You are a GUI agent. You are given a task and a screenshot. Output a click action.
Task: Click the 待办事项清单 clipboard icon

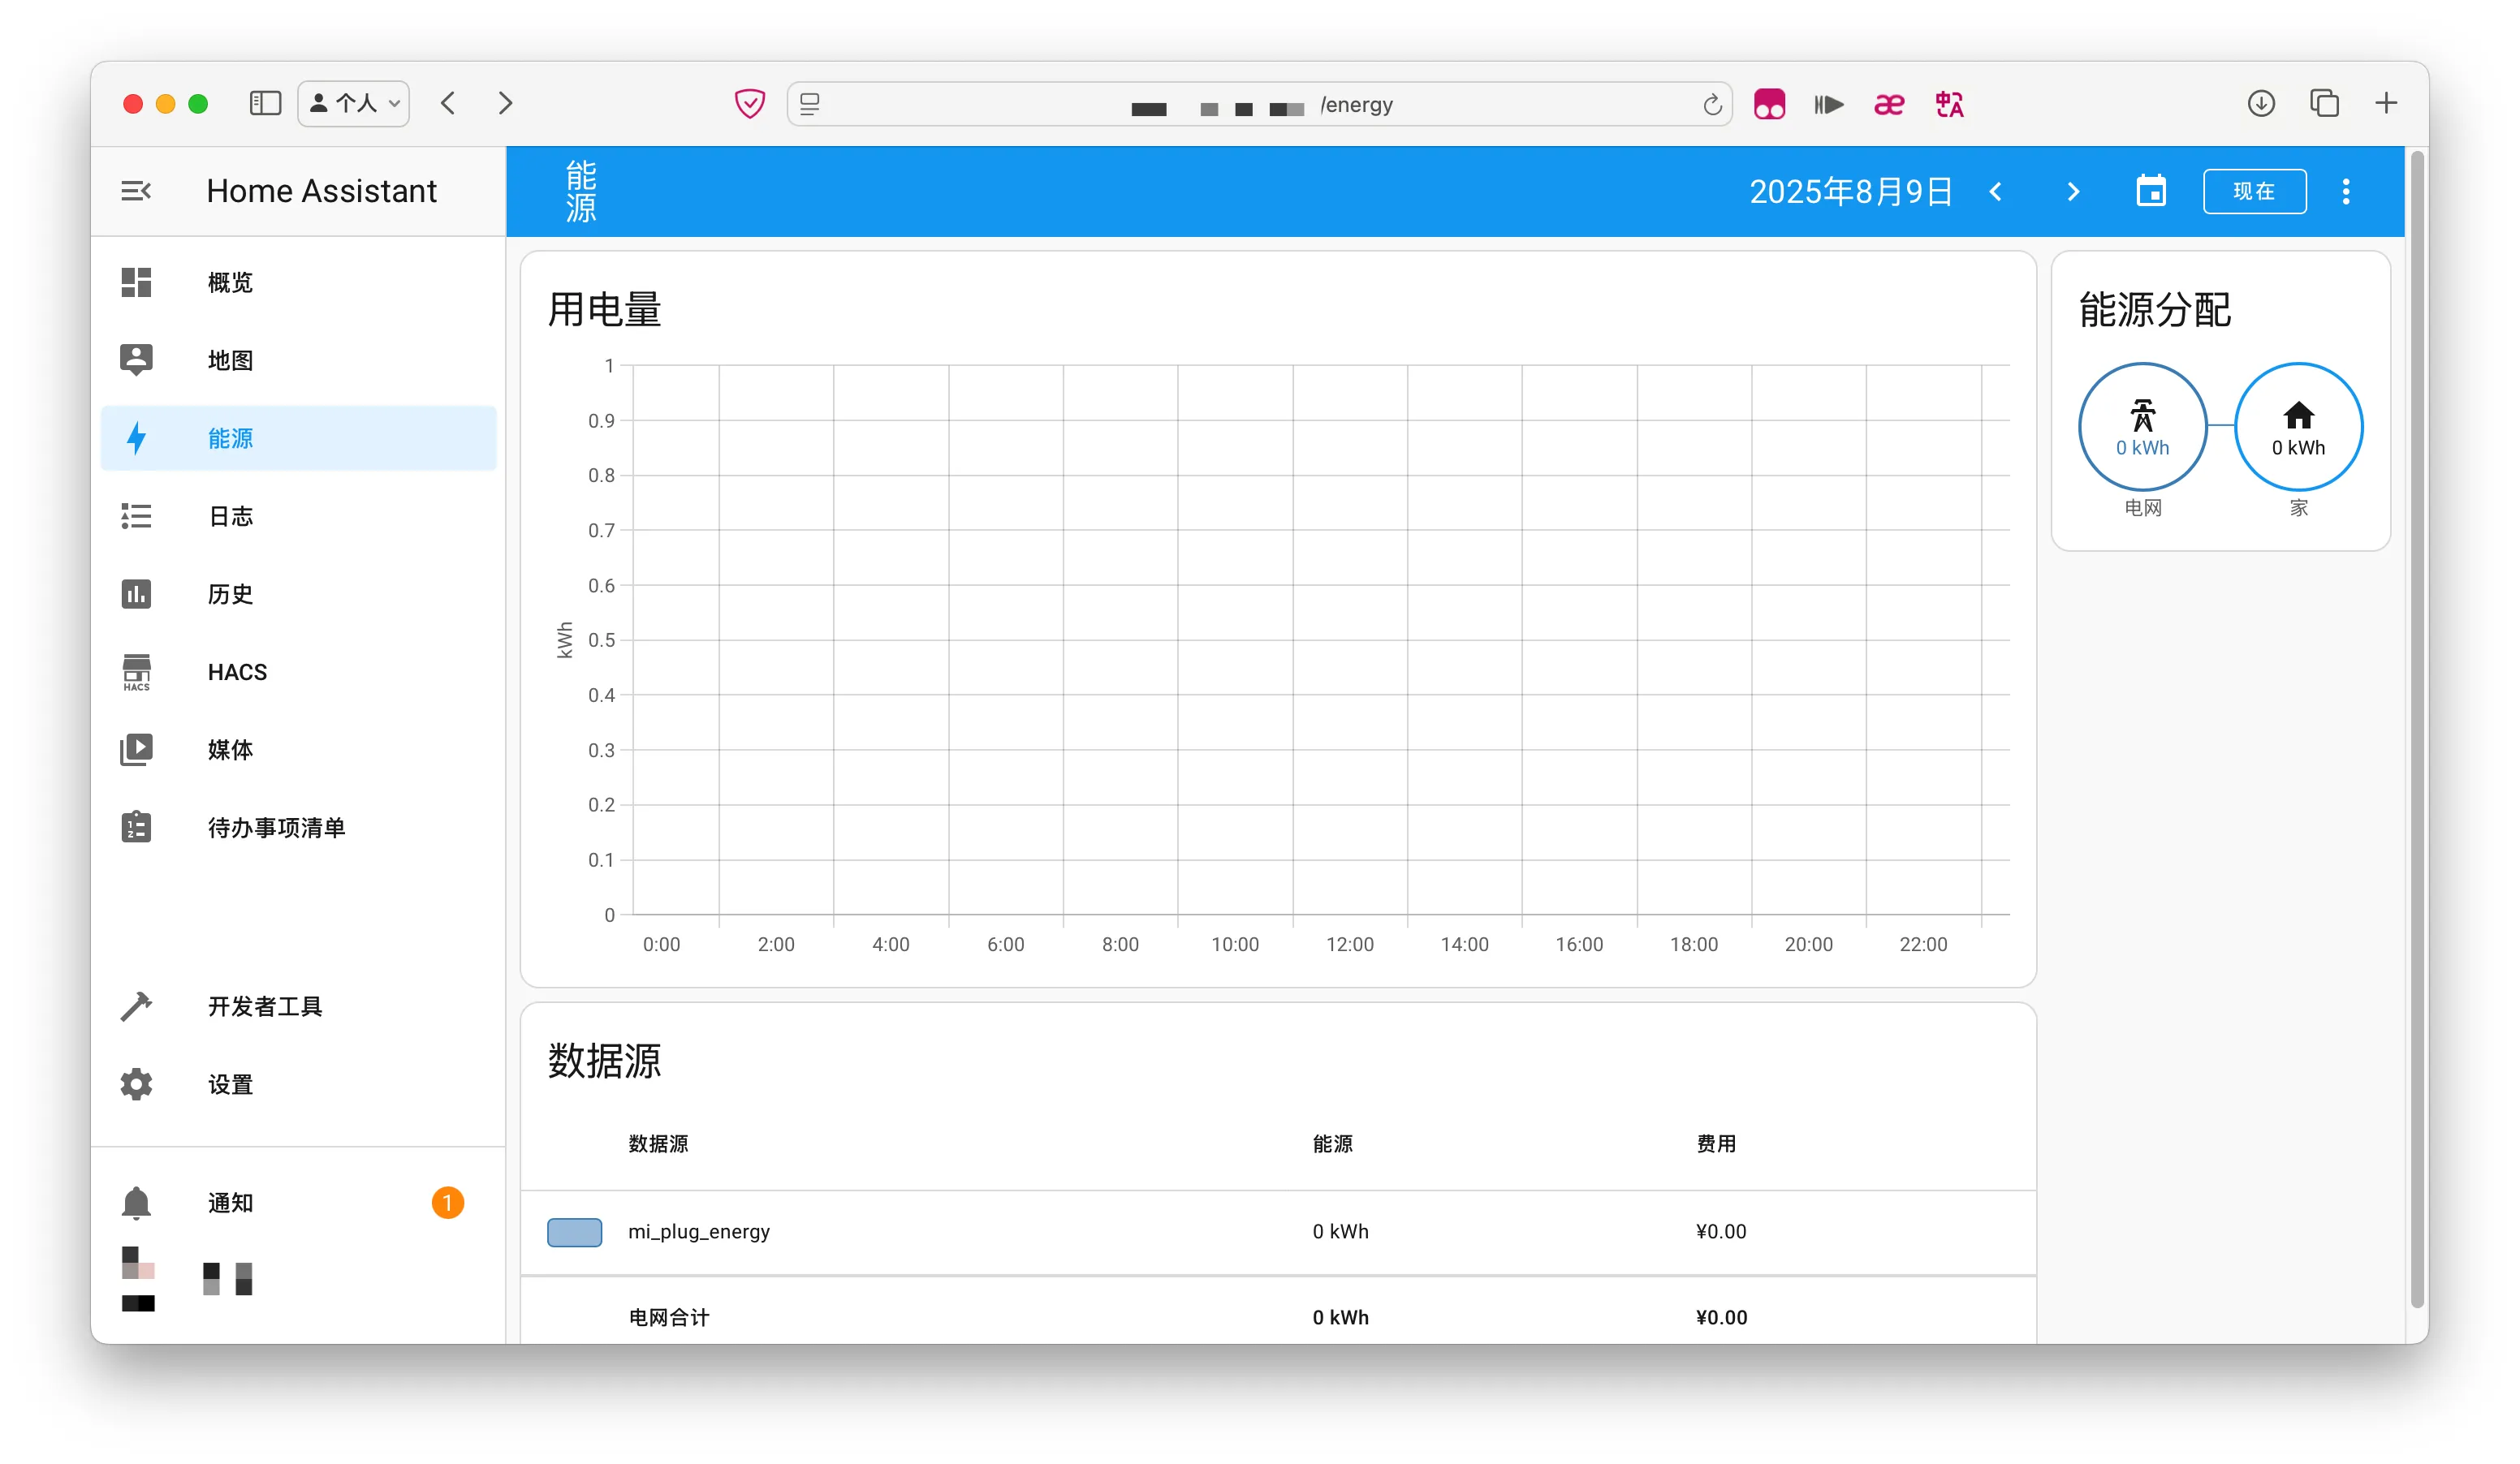136,828
